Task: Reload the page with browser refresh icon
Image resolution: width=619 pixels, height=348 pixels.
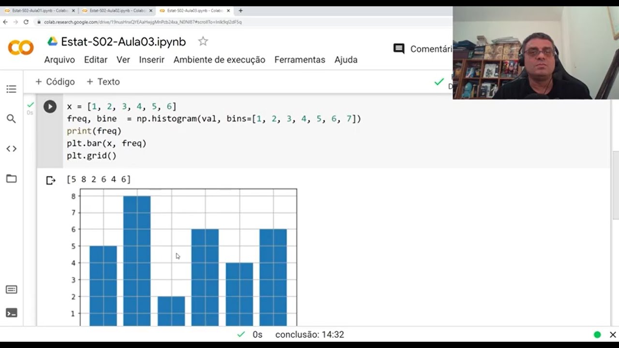Action: pyautogui.click(x=26, y=22)
